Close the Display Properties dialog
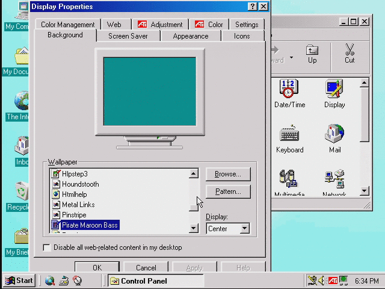The height and width of the screenshot is (289, 385). click(263, 7)
